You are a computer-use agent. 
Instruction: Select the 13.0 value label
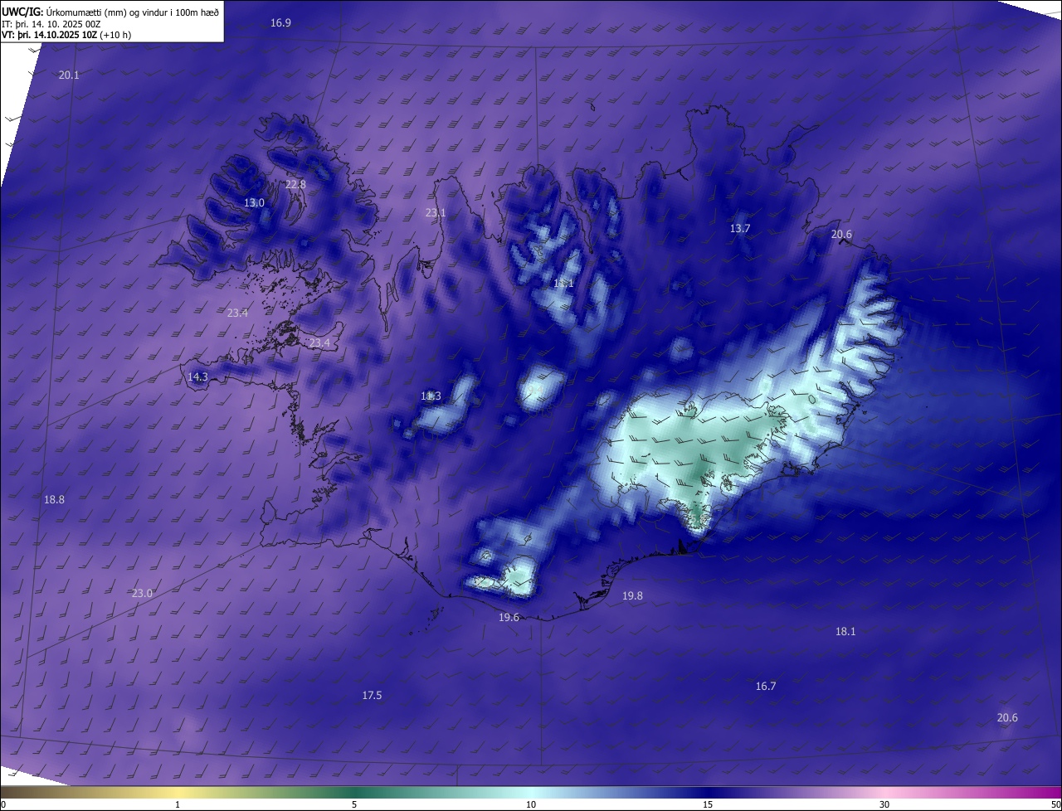[x=254, y=202]
